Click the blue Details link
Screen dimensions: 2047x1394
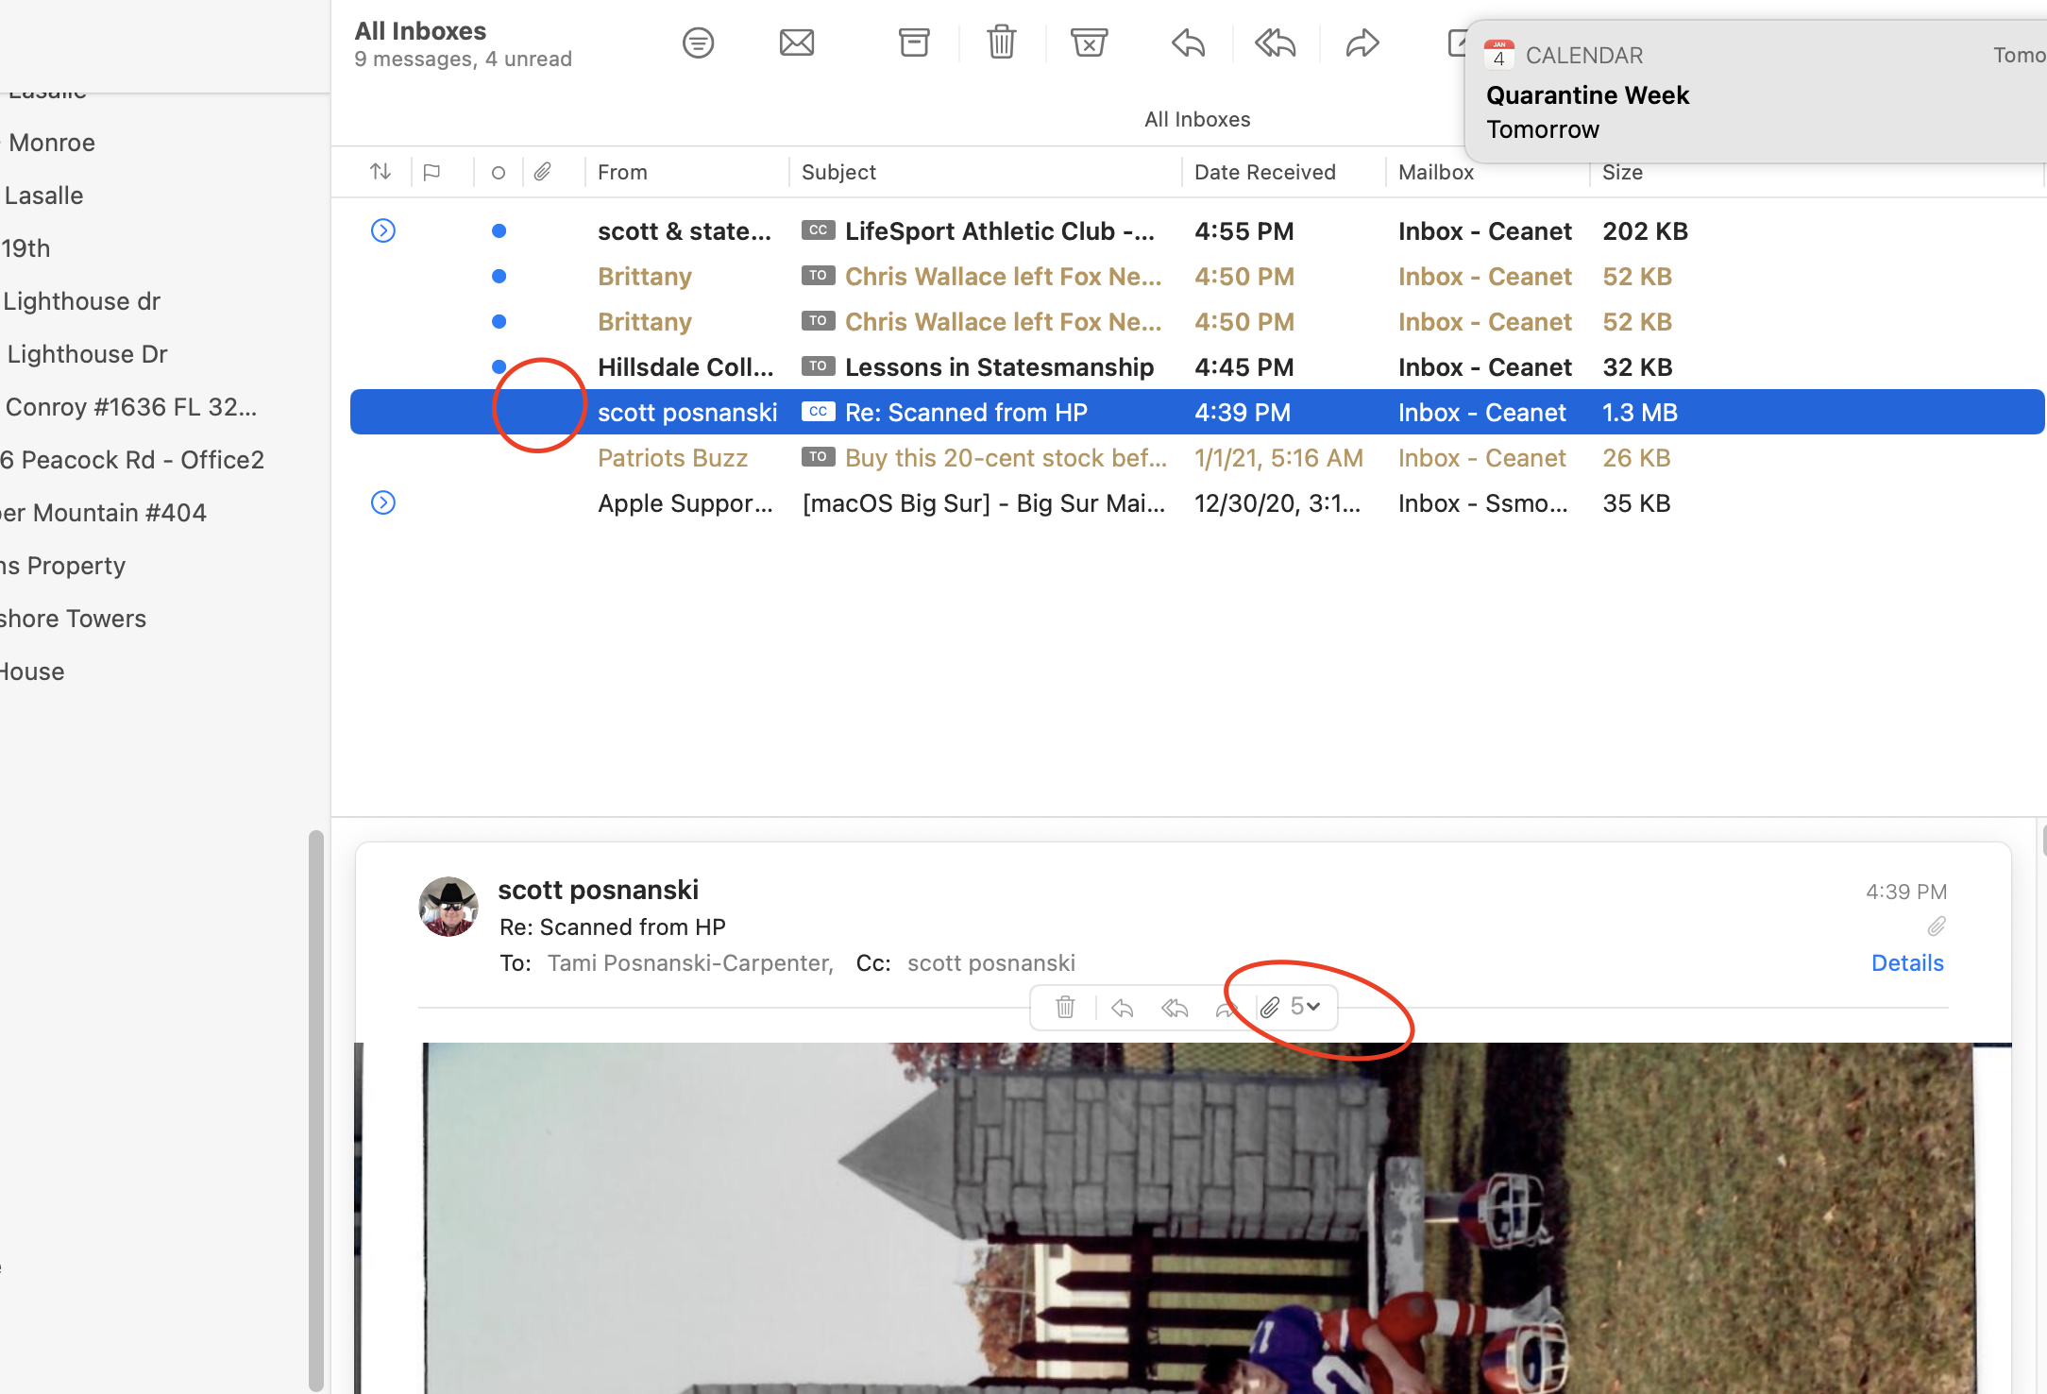coord(1906,963)
